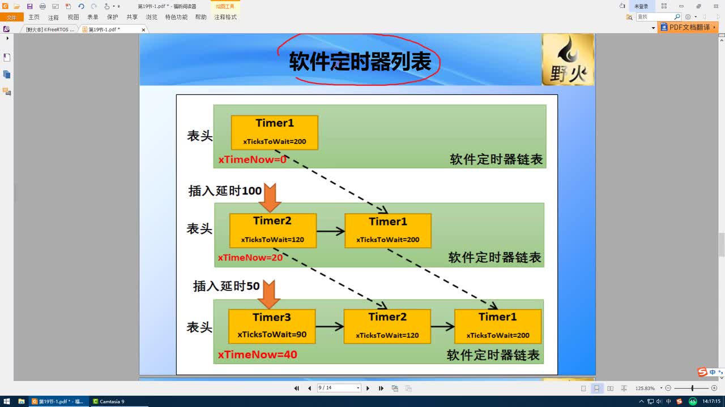Viewport: 725px width, 407px height.
Task: Close the 第19节-1.pdf tab
Action: click(x=143, y=29)
